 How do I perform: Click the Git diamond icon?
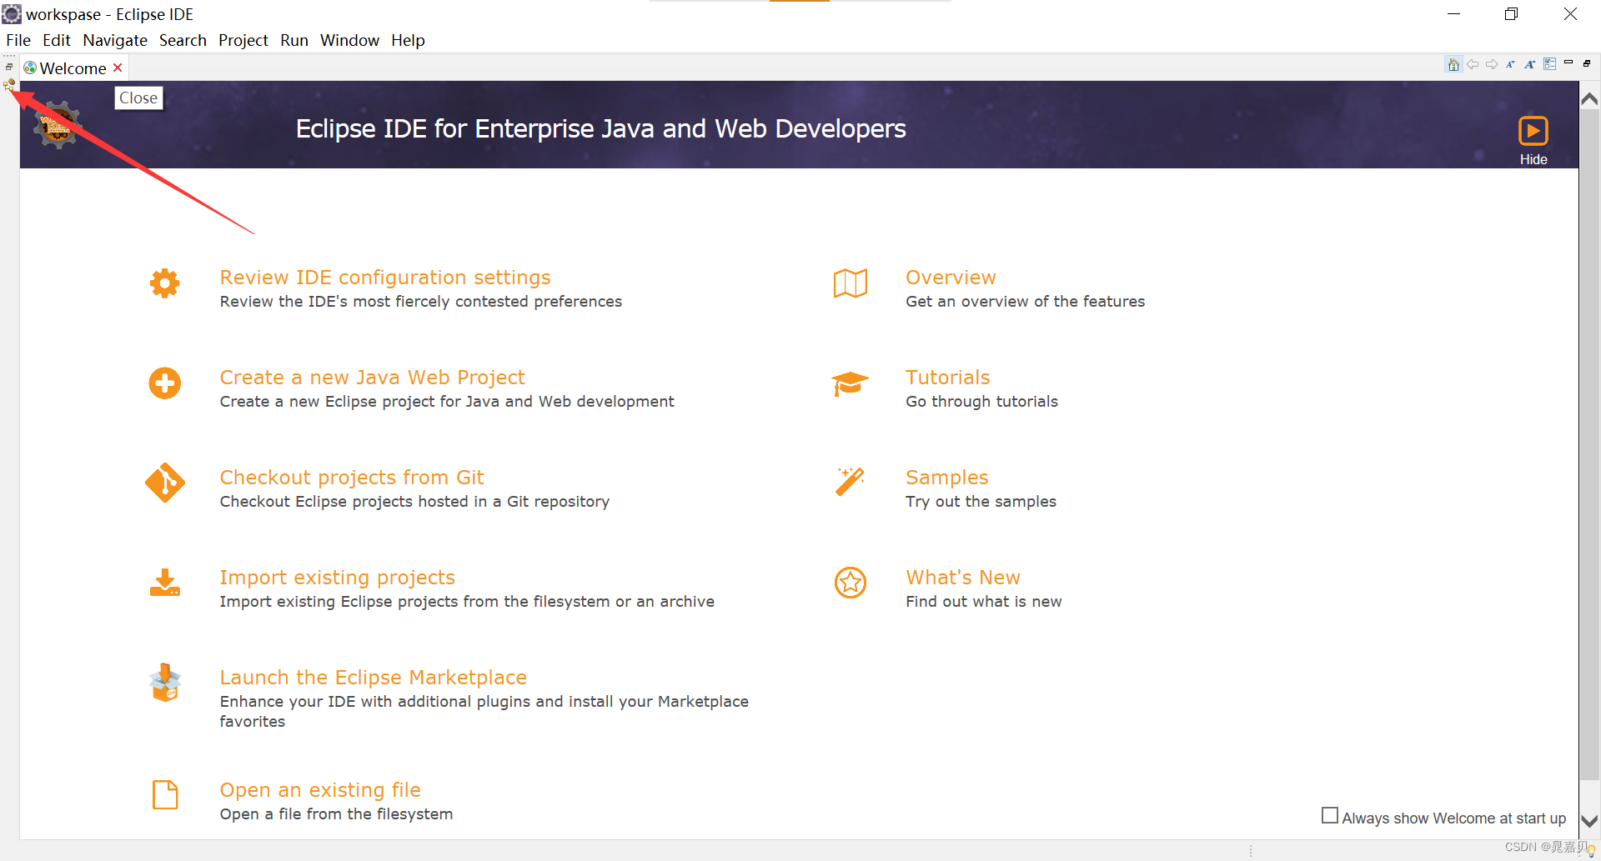(164, 483)
